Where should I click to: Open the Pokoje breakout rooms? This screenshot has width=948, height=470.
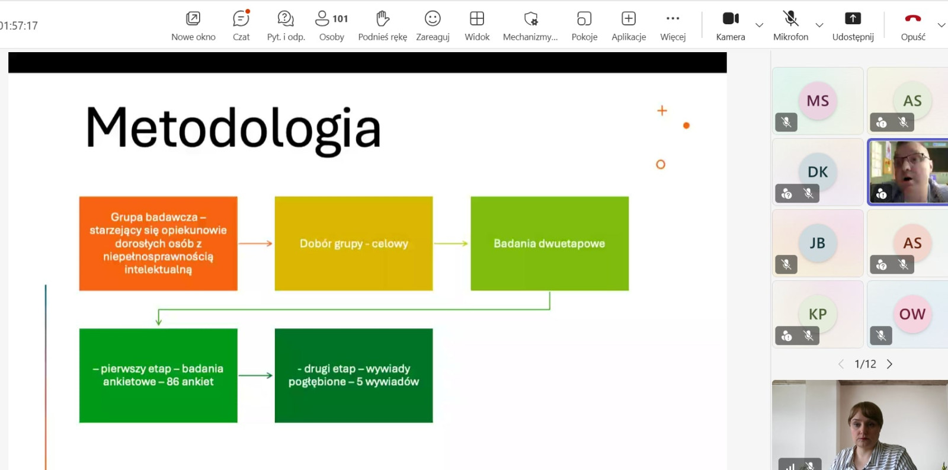click(584, 25)
